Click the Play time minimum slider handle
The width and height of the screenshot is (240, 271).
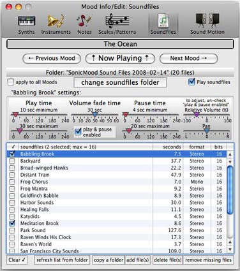[x=15, y=115]
